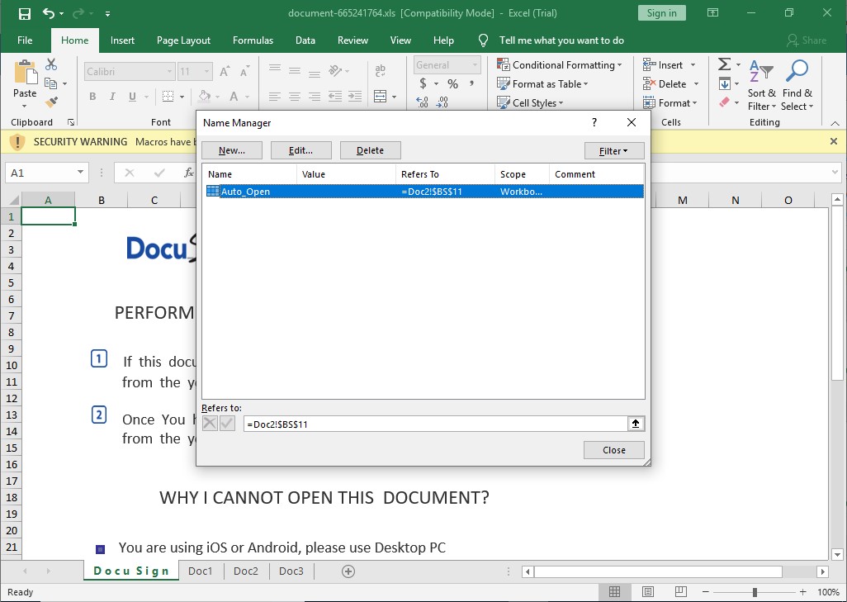Click the Close button in Name Manager
This screenshot has width=847, height=602.
coord(613,450)
